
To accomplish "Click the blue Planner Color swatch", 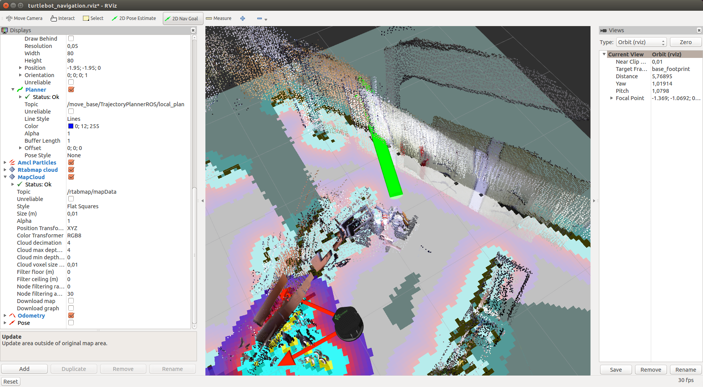I will [x=71, y=126].
